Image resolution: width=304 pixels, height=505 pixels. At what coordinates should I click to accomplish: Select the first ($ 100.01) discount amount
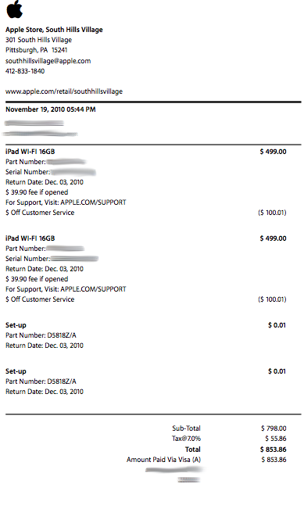pos(272,213)
